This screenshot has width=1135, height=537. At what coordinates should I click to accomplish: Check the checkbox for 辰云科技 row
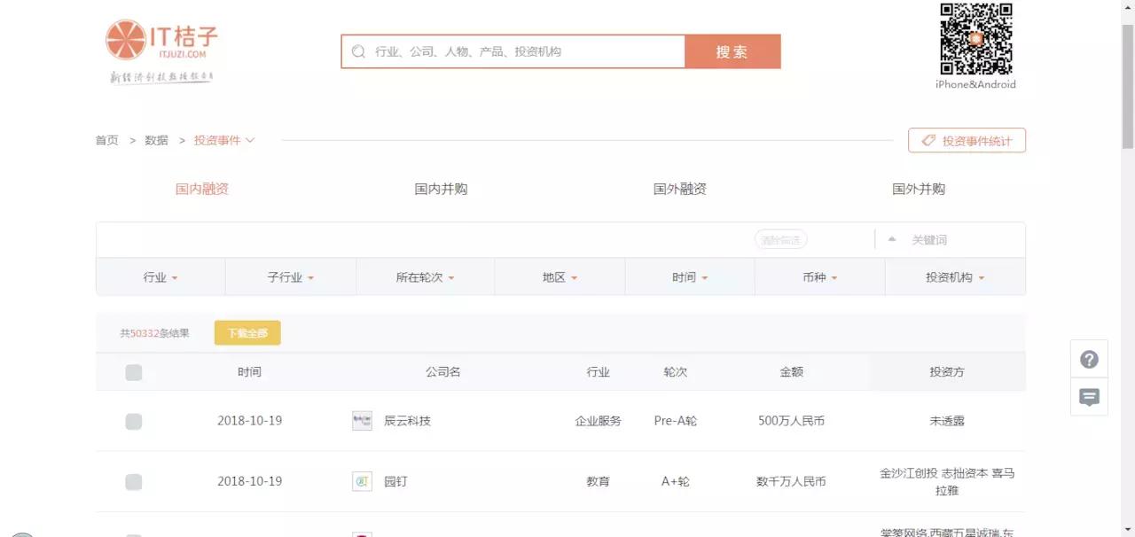(x=134, y=421)
